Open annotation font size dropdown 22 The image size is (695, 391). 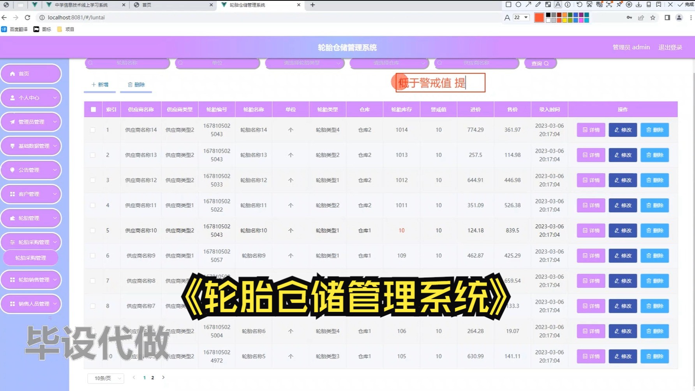coord(521,18)
